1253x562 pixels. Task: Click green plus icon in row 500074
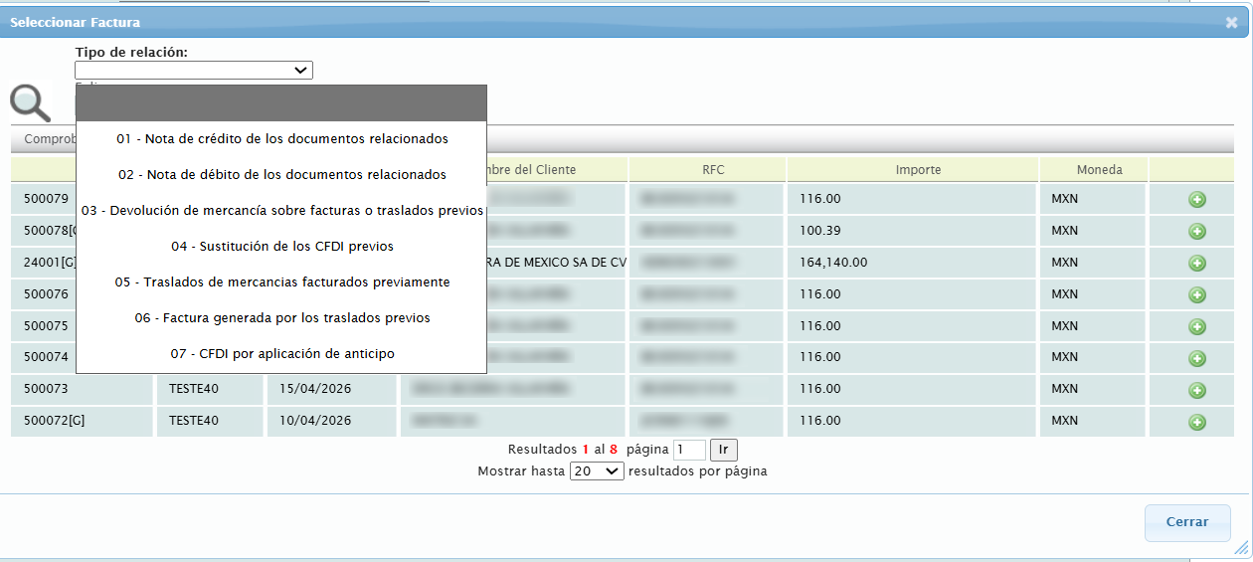[x=1197, y=358]
